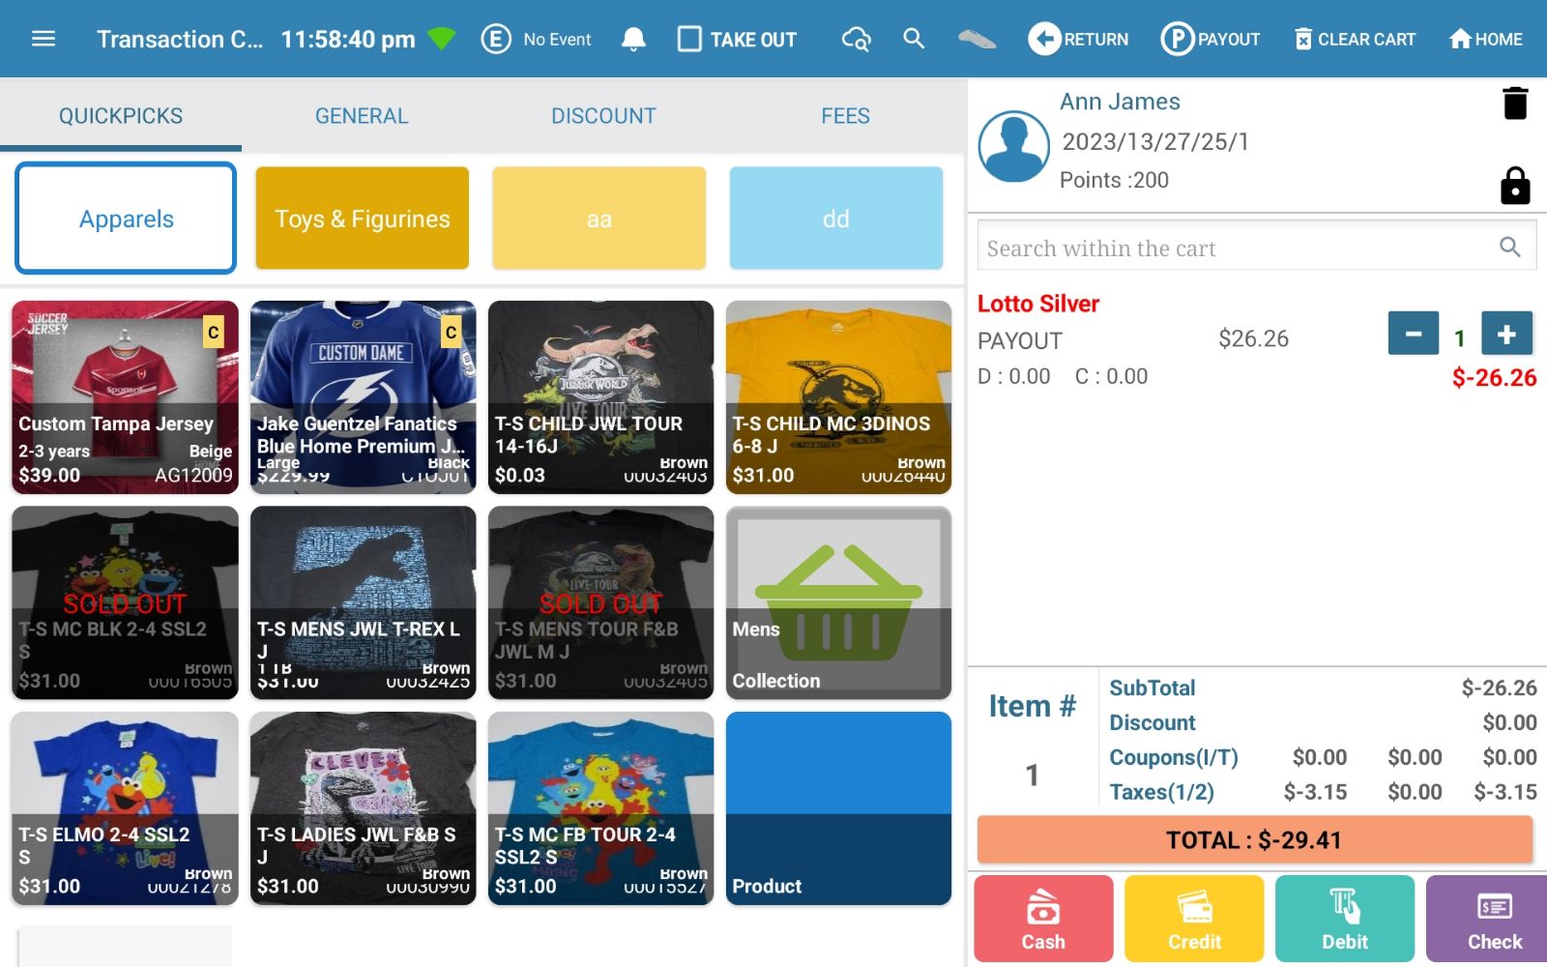The image size is (1547, 967).
Task: Open the hamburger navigation menu
Action: click(44, 39)
